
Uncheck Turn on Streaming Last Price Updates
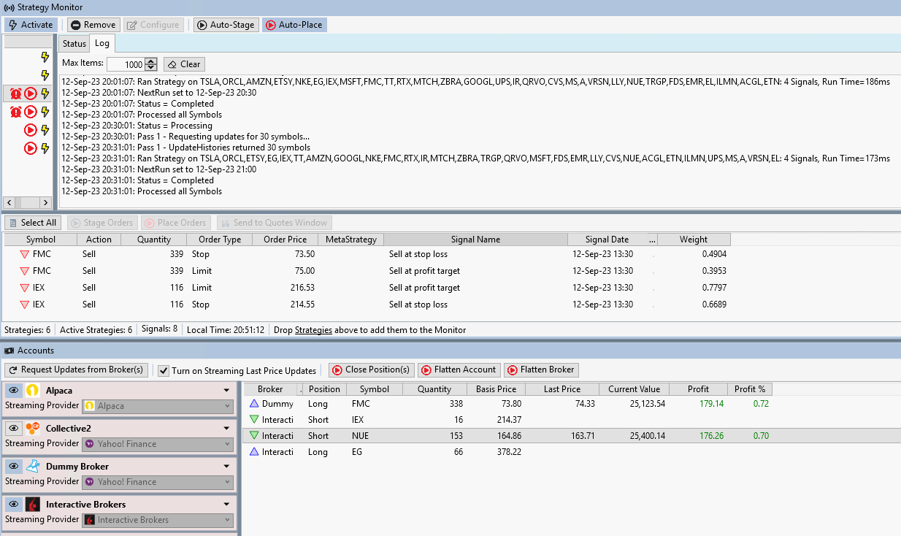click(x=164, y=370)
